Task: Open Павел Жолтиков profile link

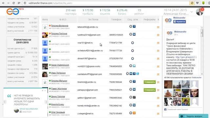Action: (x=59, y=88)
